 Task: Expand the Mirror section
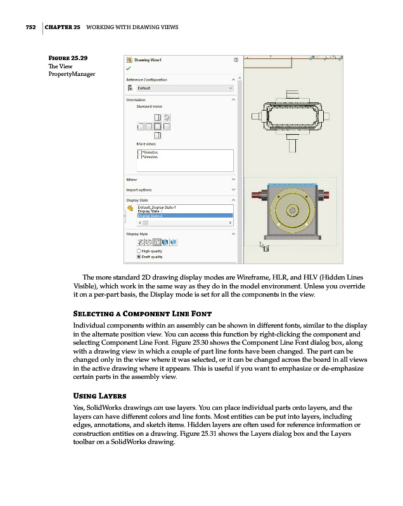pos(233,180)
